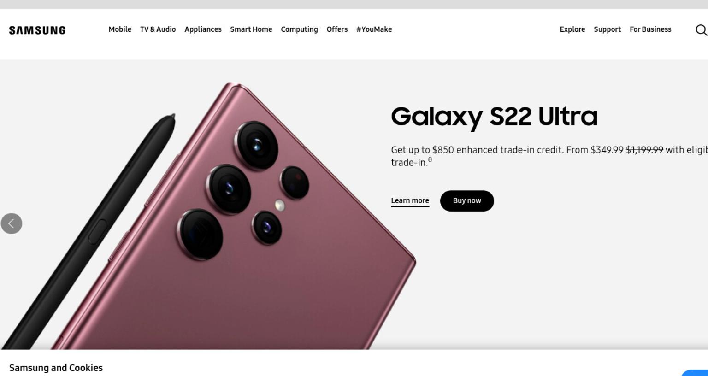Select the Offers menu item

pyautogui.click(x=337, y=29)
